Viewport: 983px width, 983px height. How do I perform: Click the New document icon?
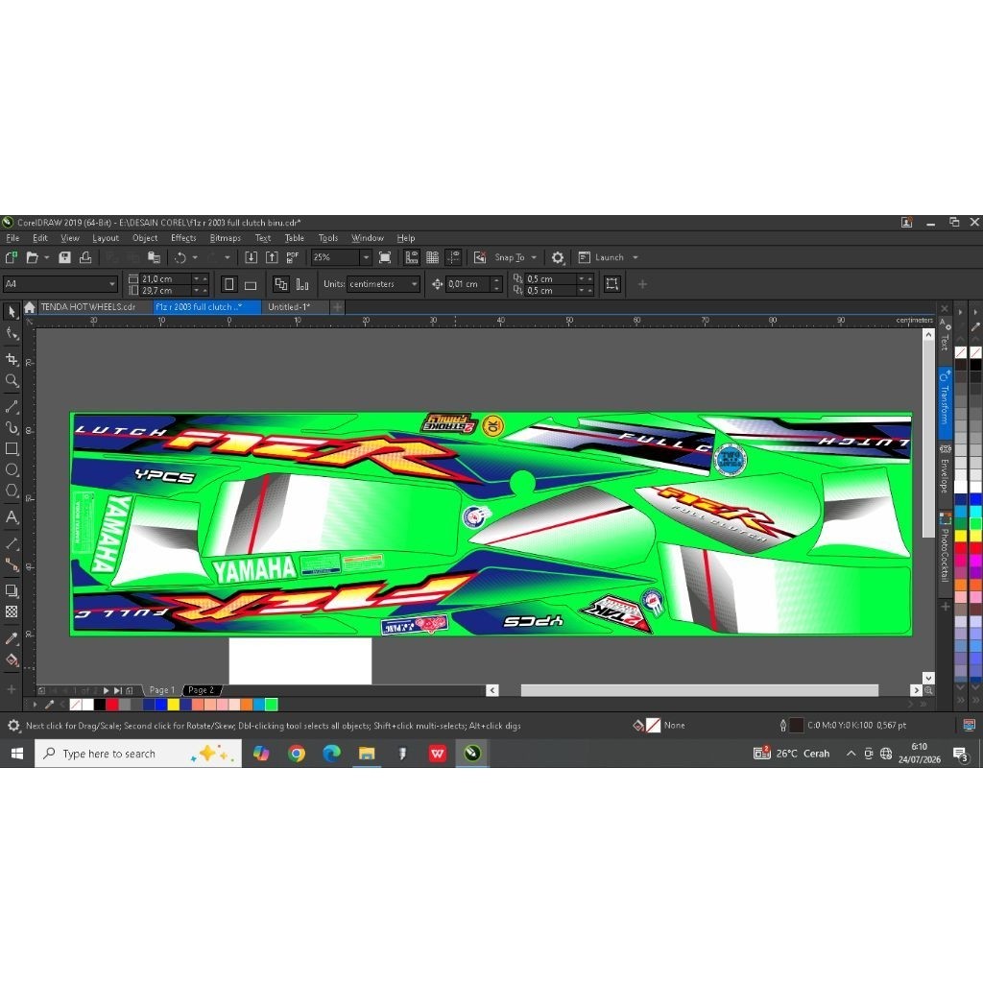click(x=12, y=257)
